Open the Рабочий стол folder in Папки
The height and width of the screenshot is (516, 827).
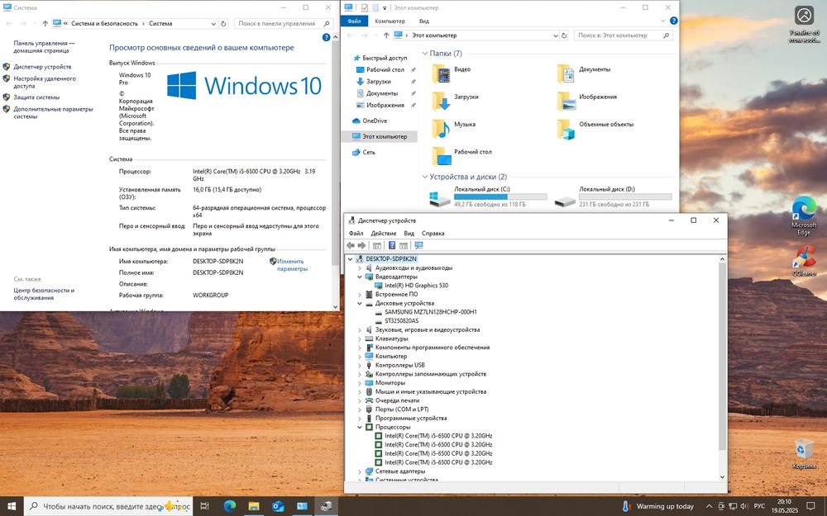(x=461, y=156)
